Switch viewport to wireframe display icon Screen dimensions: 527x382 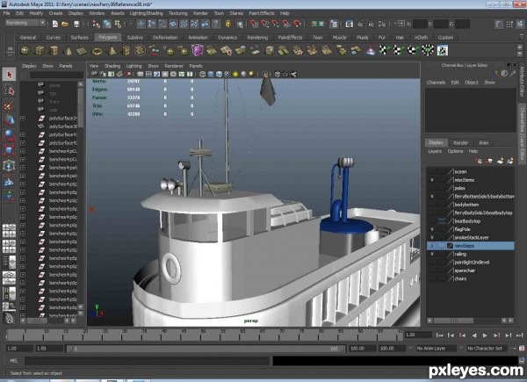[x=203, y=75]
